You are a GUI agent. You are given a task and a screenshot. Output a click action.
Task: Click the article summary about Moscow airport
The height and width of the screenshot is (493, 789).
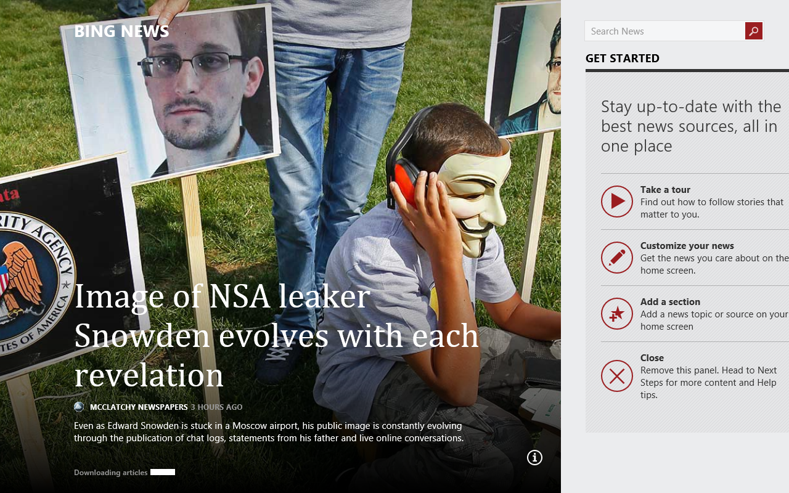(x=269, y=432)
